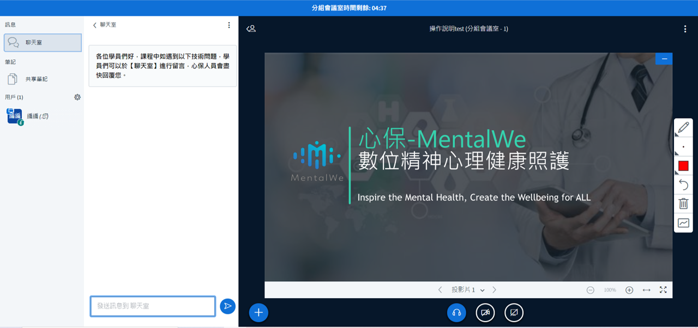Screen dimensions: 698x328
Task: Select the pencil whiteboard tool
Action: click(683, 128)
